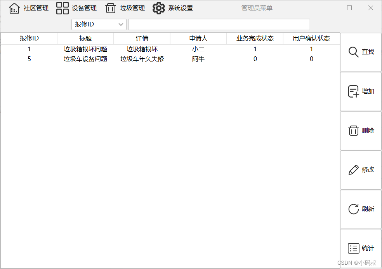Click applicant cell 阿牛
The width and height of the screenshot is (382, 269).
[x=198, y=59]
